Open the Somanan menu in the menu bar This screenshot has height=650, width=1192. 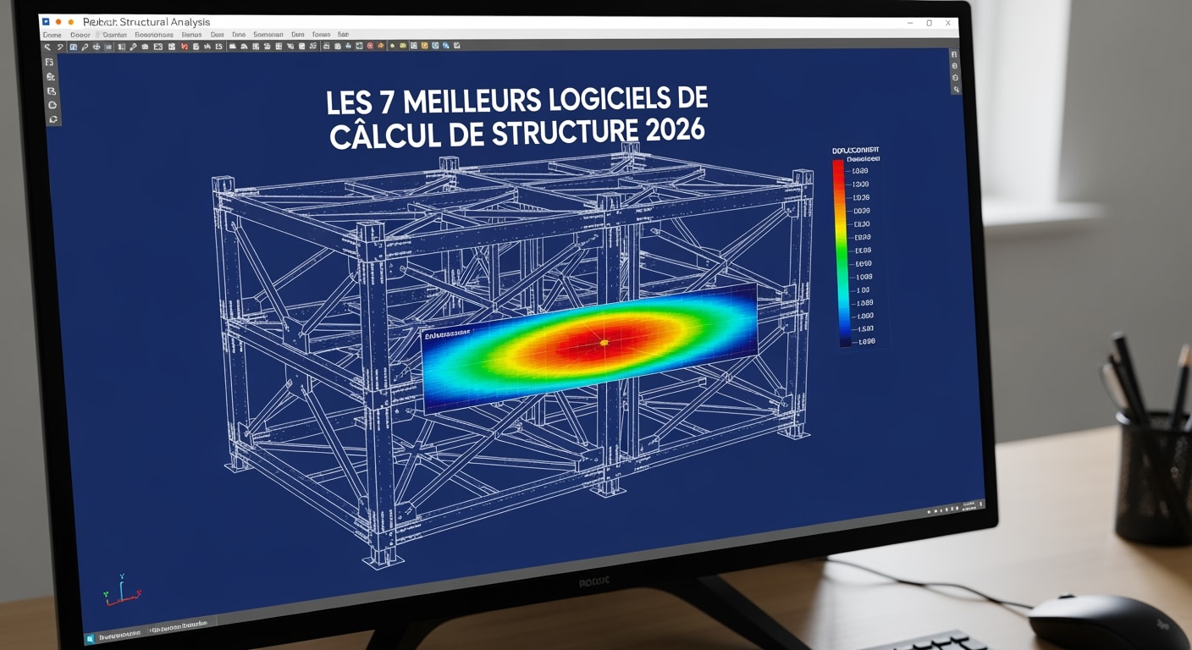(x=271, y=35)
